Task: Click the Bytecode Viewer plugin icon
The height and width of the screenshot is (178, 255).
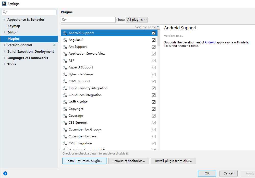Action: tap(65, 74)
